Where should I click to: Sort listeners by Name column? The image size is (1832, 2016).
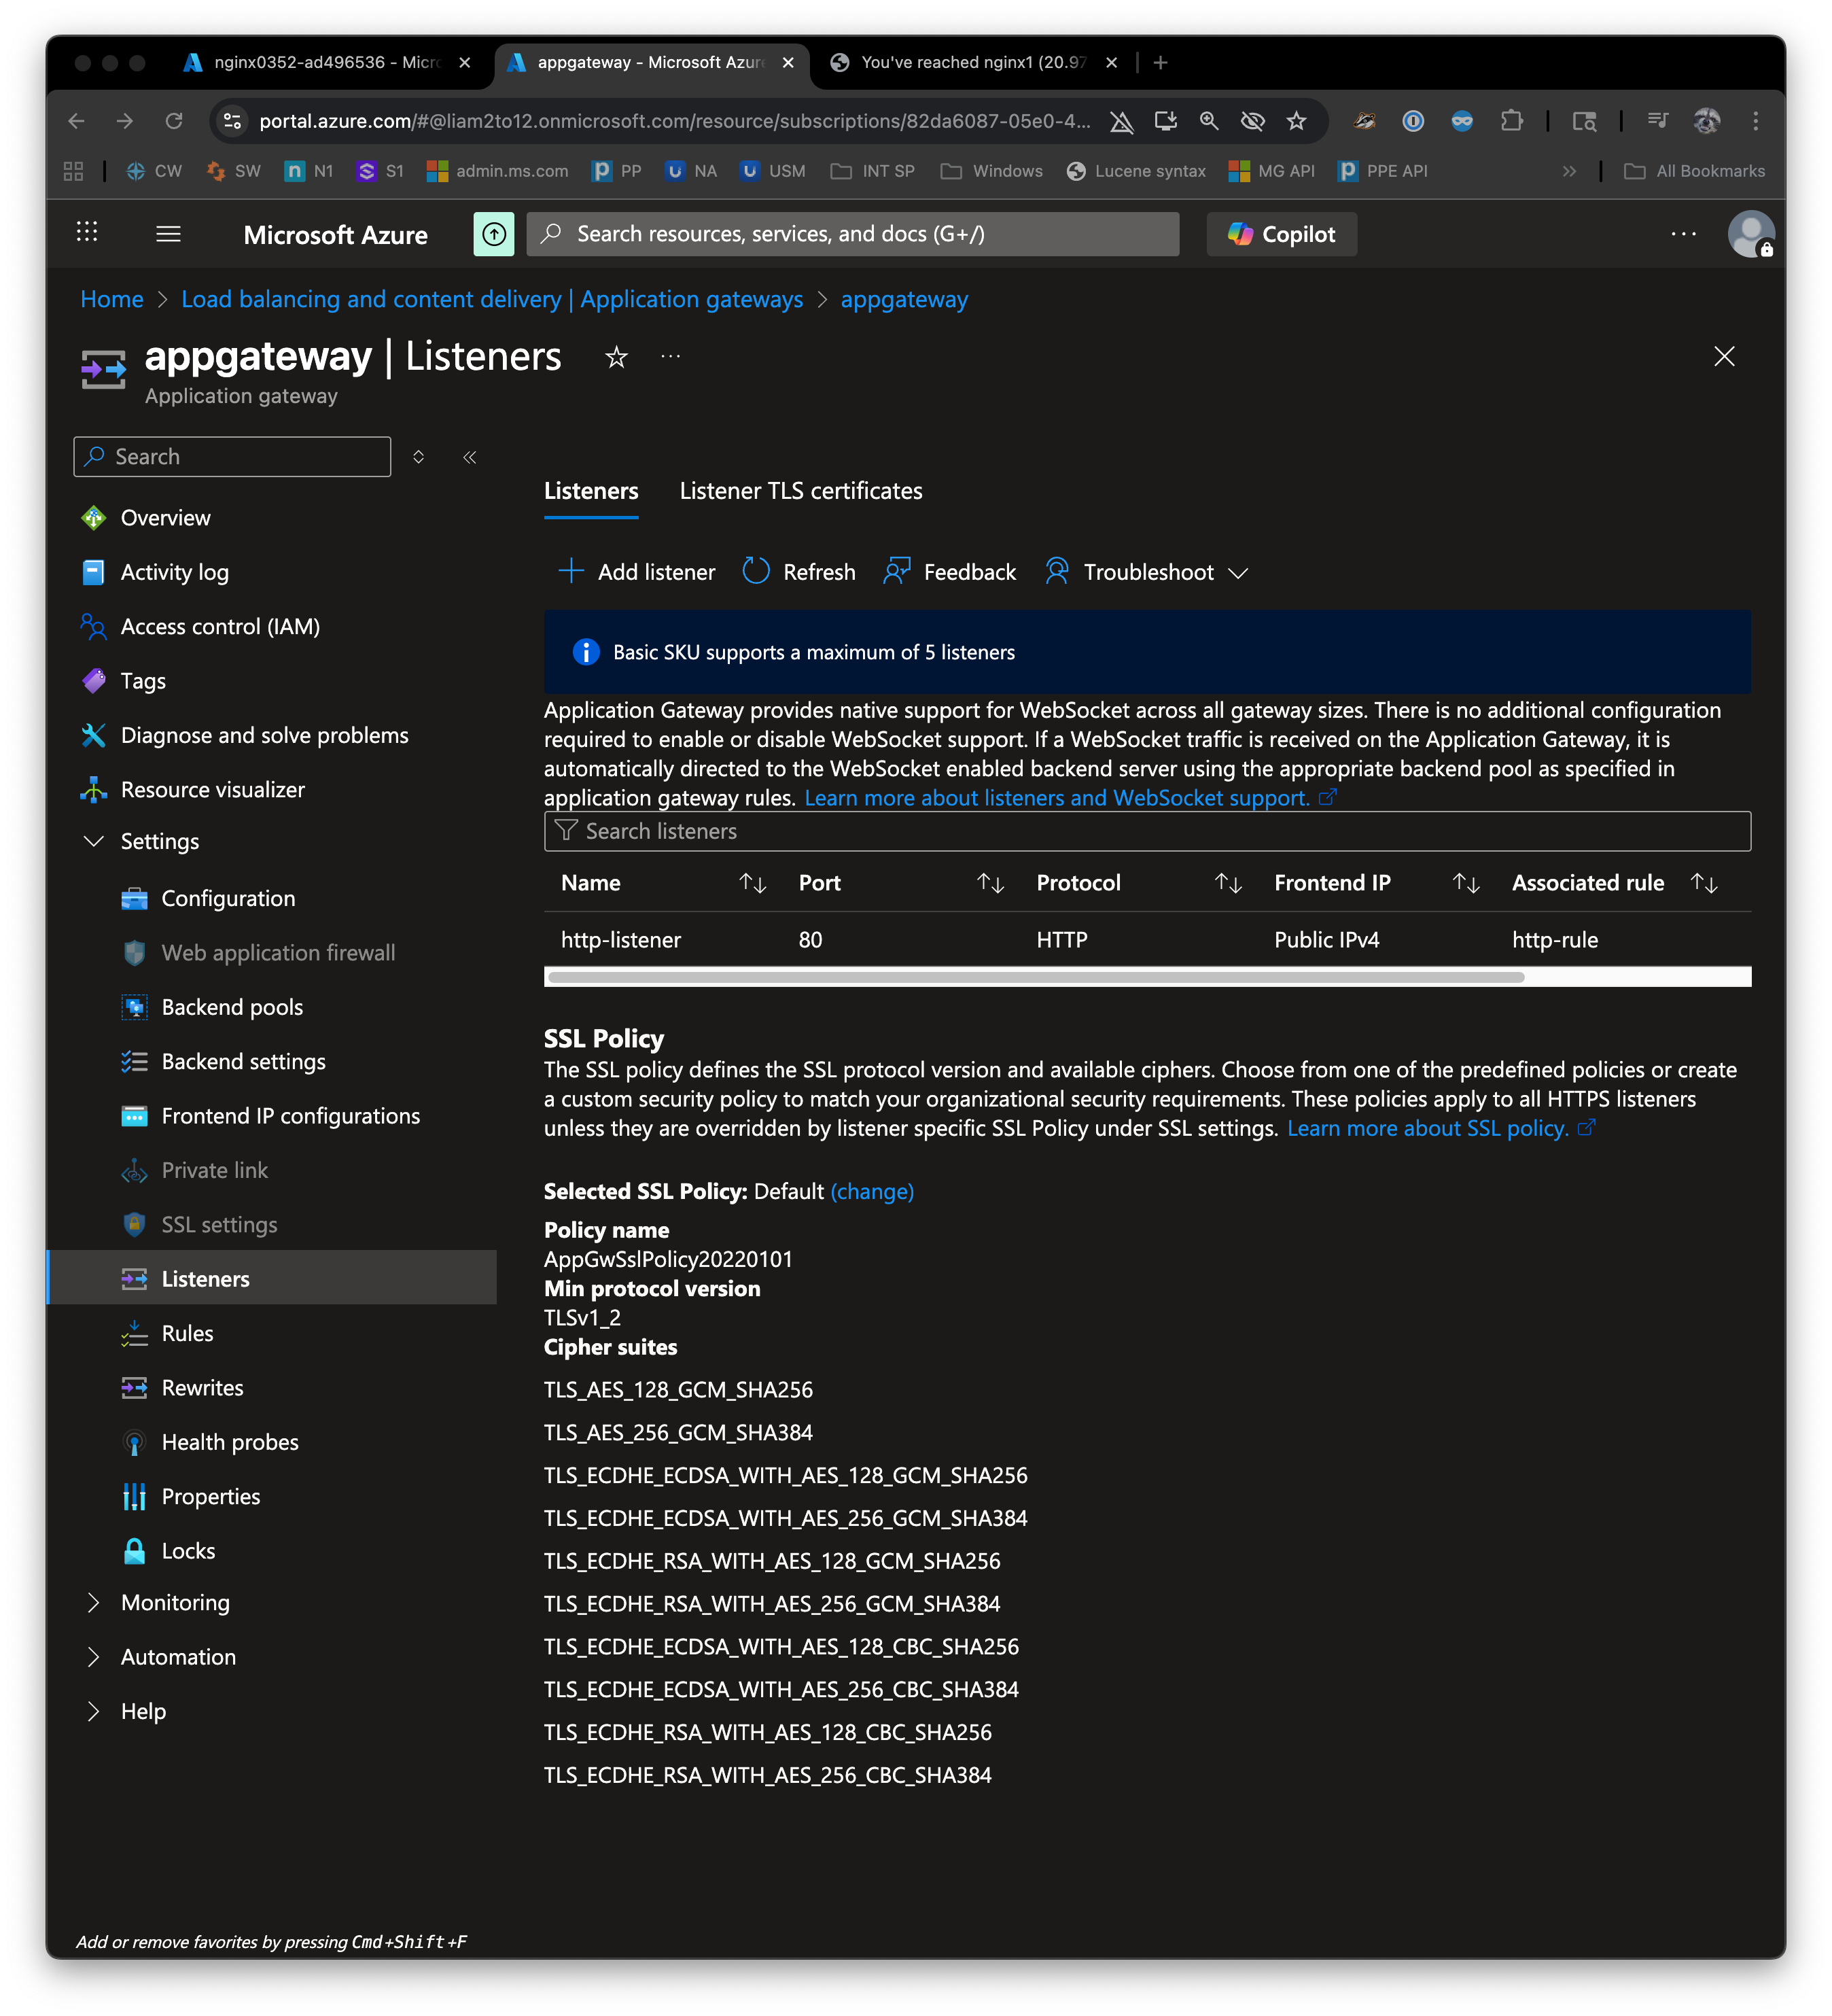(752, 883)
